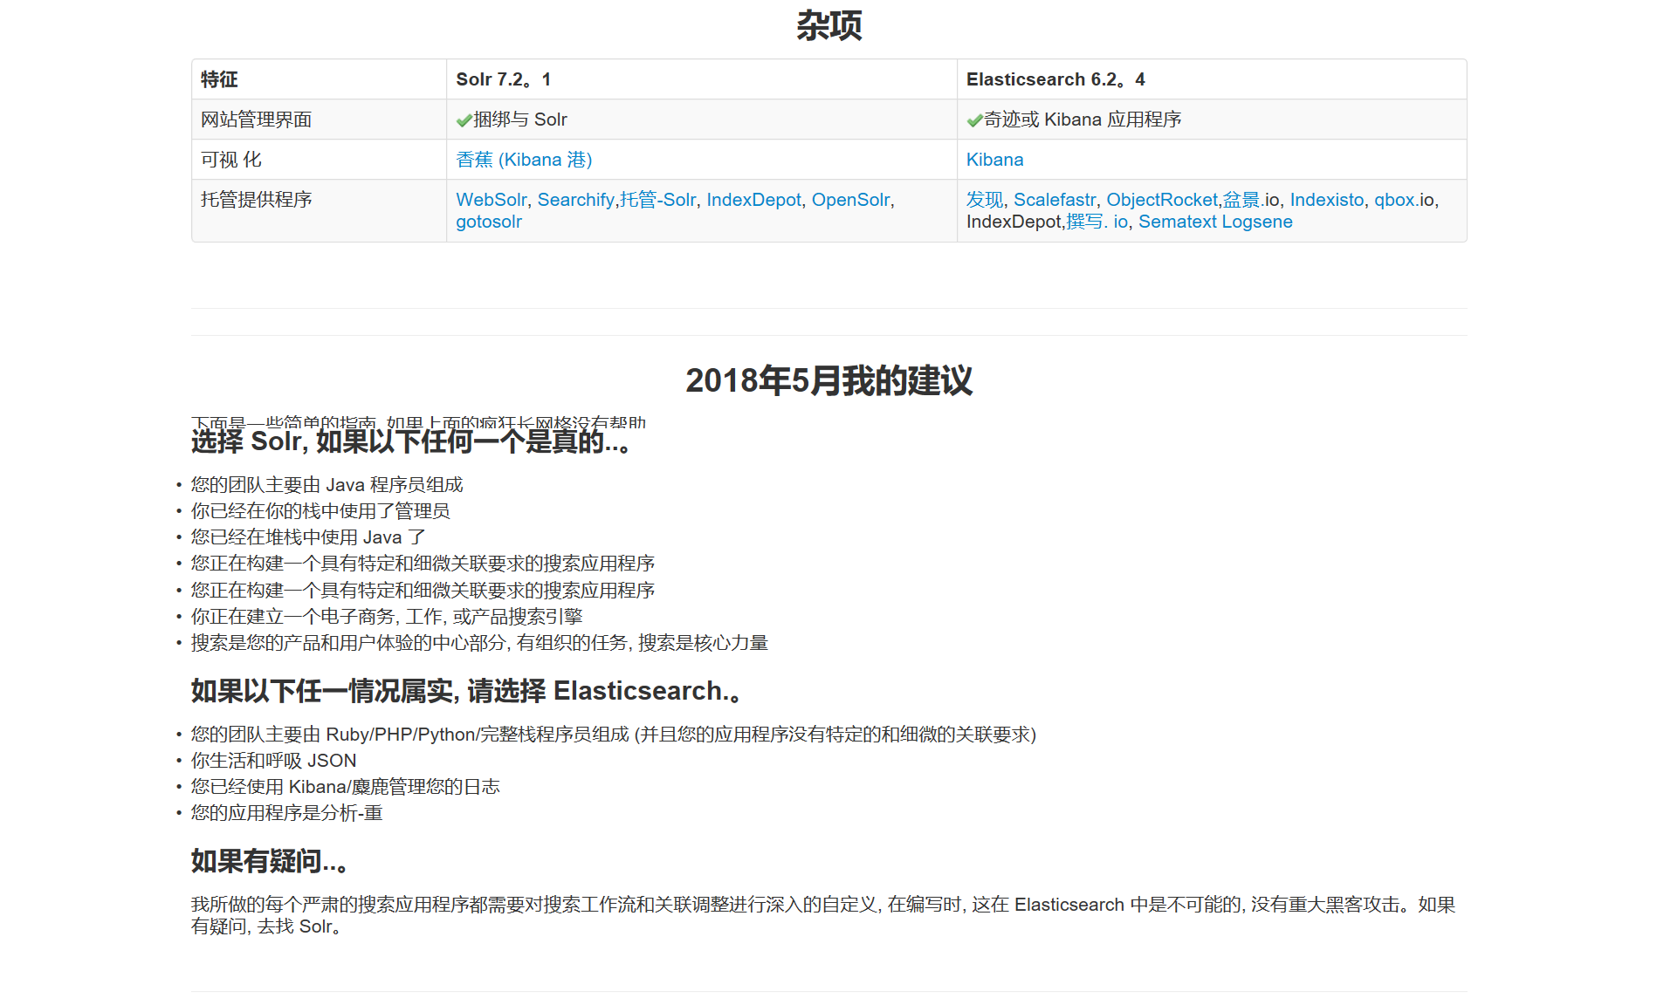Click the bullet 您已经使用 Kibana/麋鹿管理您的日志
This screenshot has height=998, width=1657.
[x=346, y=787]
